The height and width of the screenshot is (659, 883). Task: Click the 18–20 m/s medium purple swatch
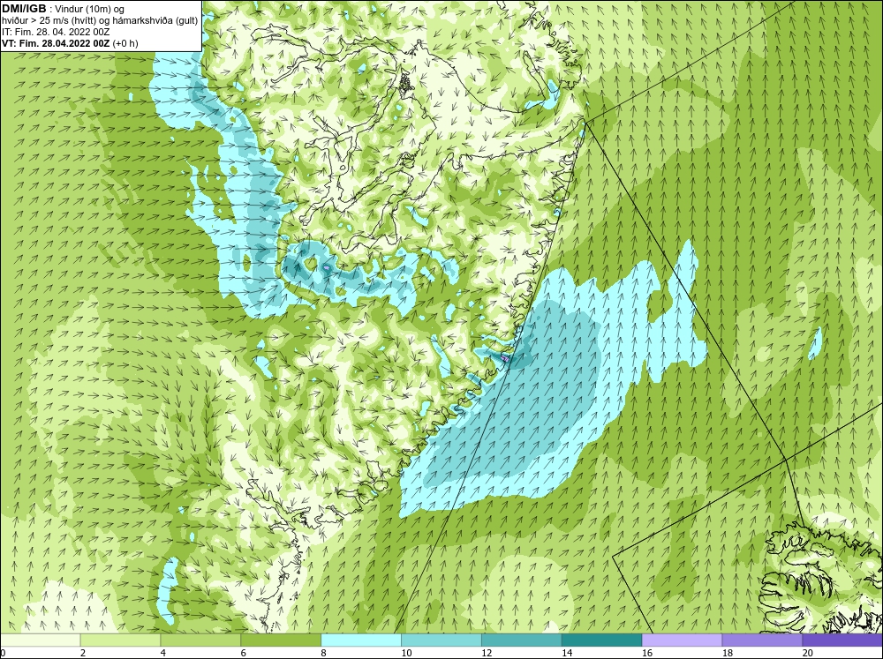click(x=762, y=640)
